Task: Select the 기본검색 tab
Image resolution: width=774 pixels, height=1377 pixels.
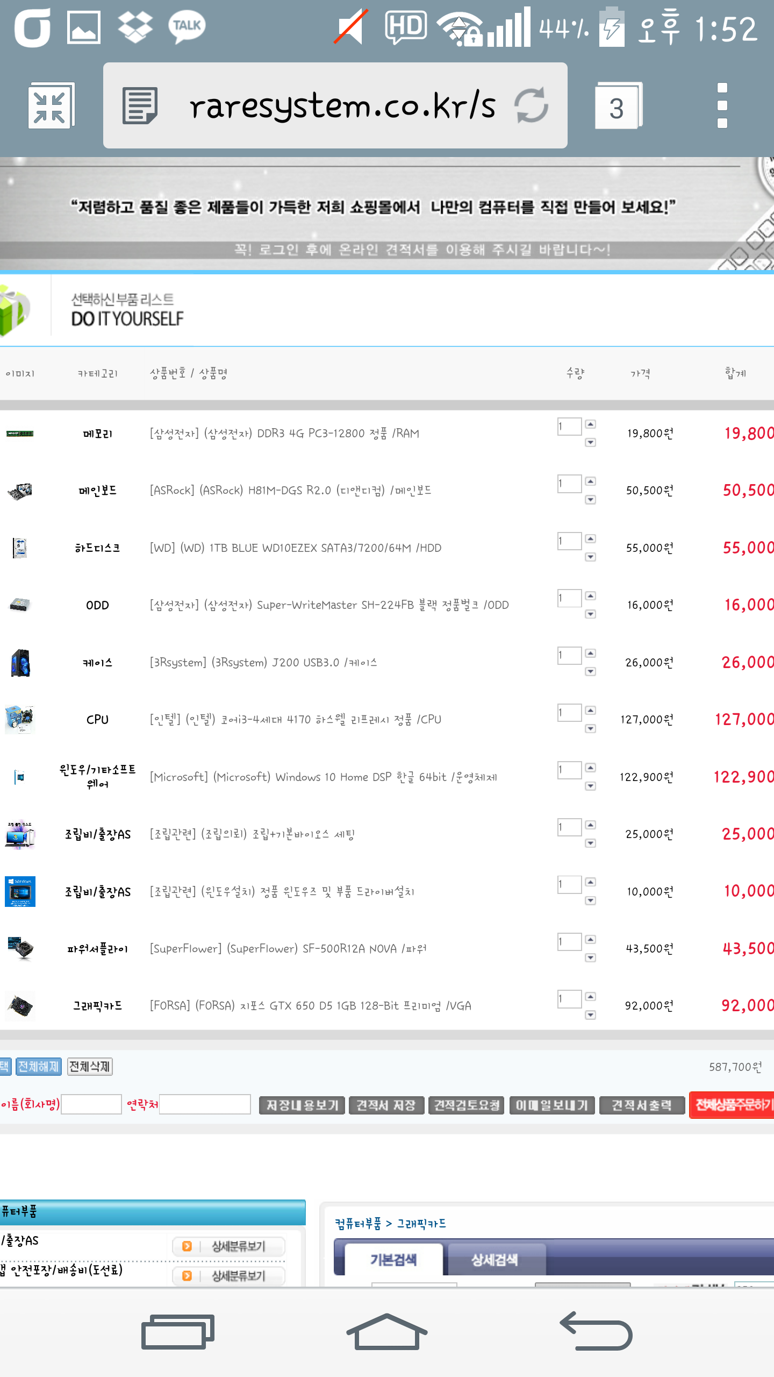Action: (x=393, y=1260)
